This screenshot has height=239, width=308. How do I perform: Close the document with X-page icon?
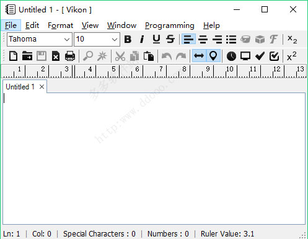point(56,56)
